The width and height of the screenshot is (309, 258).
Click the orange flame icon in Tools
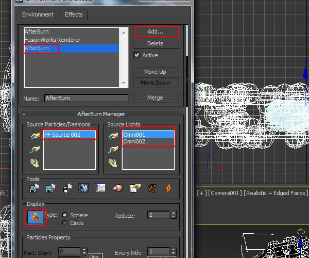[x=168, y=188]
